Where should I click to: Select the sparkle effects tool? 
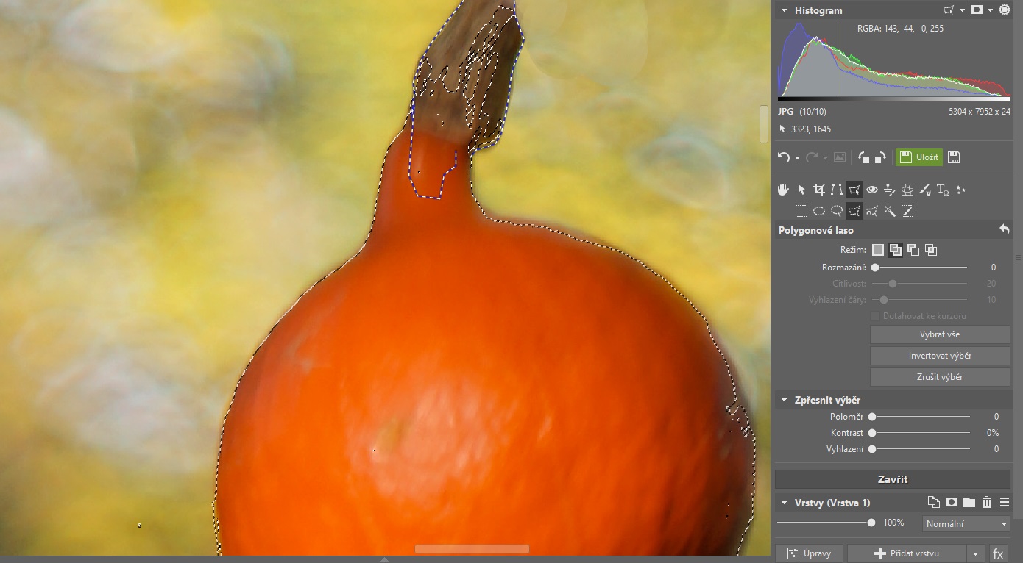coord(960,190)
